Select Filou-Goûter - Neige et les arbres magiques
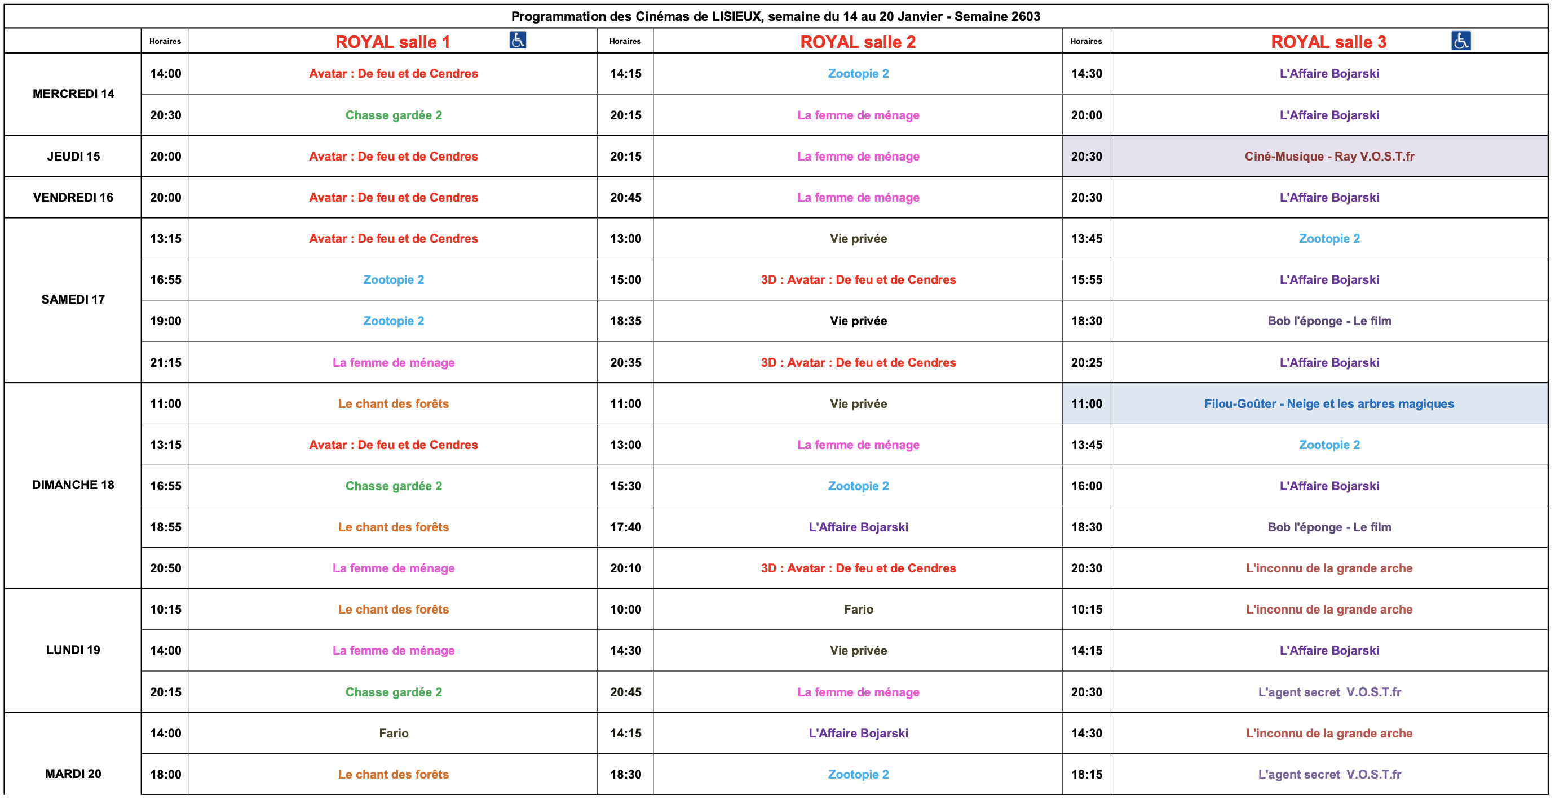The width and height of the screenshot is (1555, 800). (x=1329, y=403)
